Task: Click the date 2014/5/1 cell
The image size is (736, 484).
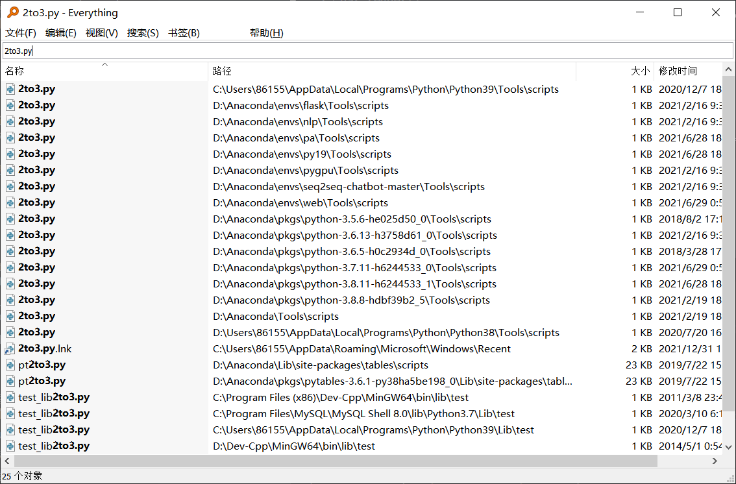Action: coord(689,446)
